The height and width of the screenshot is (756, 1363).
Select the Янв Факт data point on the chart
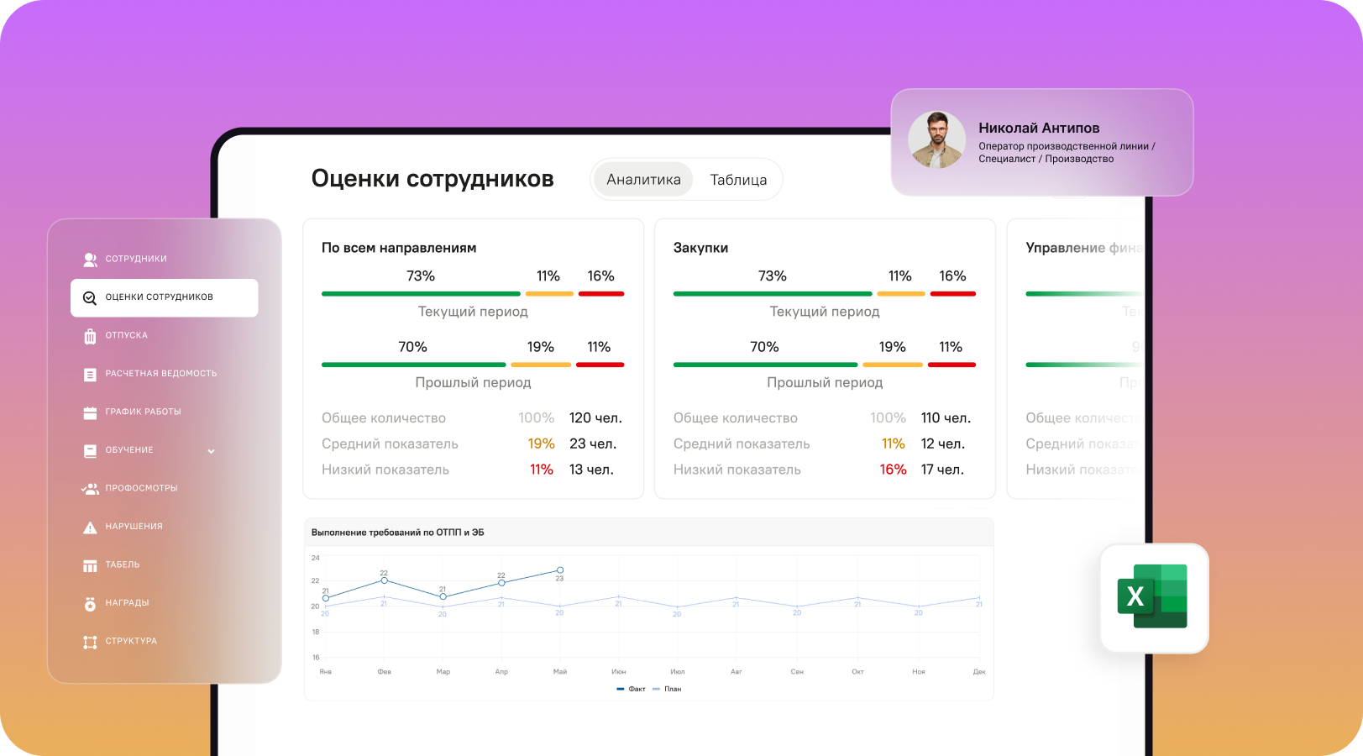[x=326, y=598]
